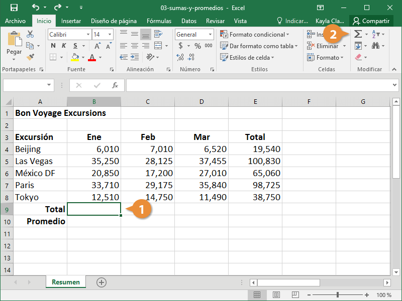Select the Cut scissors icon

30,34
